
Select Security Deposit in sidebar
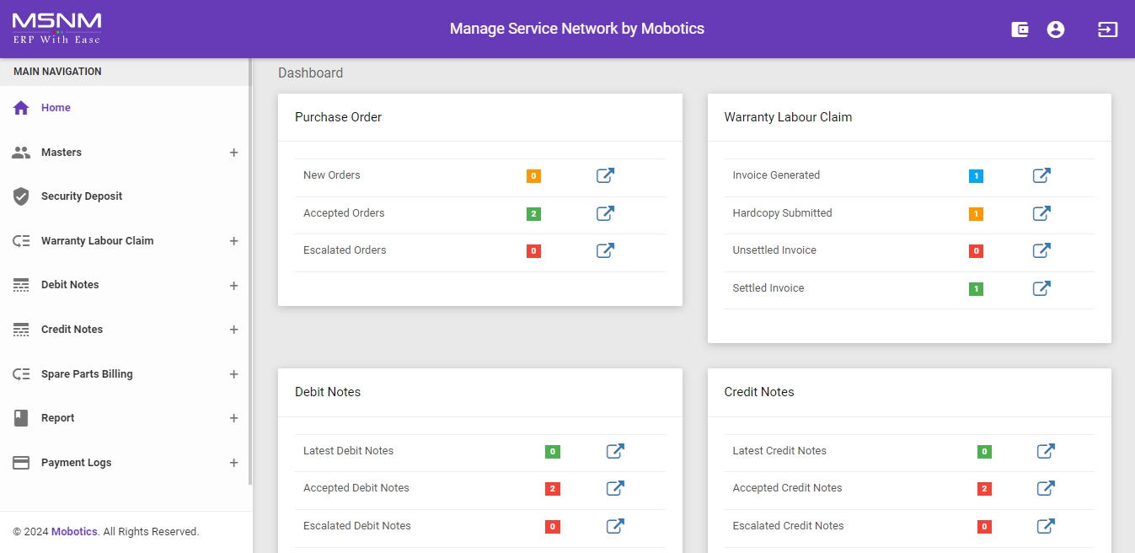[81, 196]
